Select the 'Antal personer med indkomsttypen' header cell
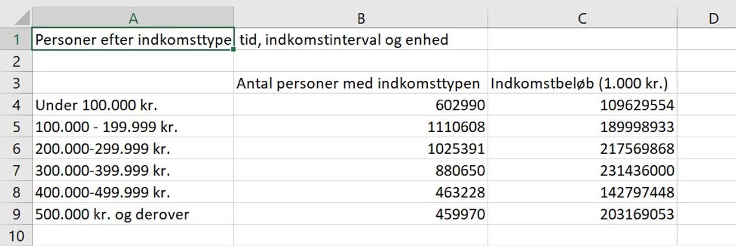 click(361, 83)
